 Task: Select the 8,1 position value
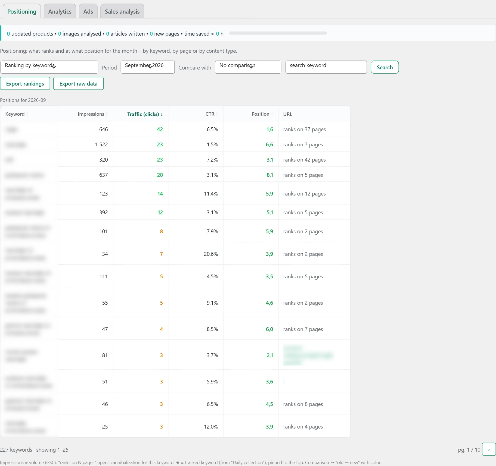click(x=270, y=175)
